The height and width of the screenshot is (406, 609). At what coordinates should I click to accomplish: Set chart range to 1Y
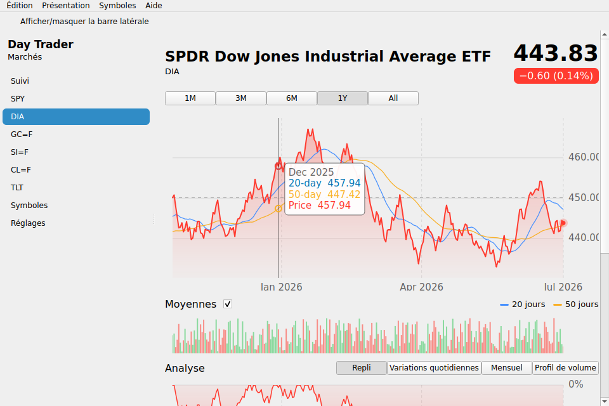coord(343,98)
